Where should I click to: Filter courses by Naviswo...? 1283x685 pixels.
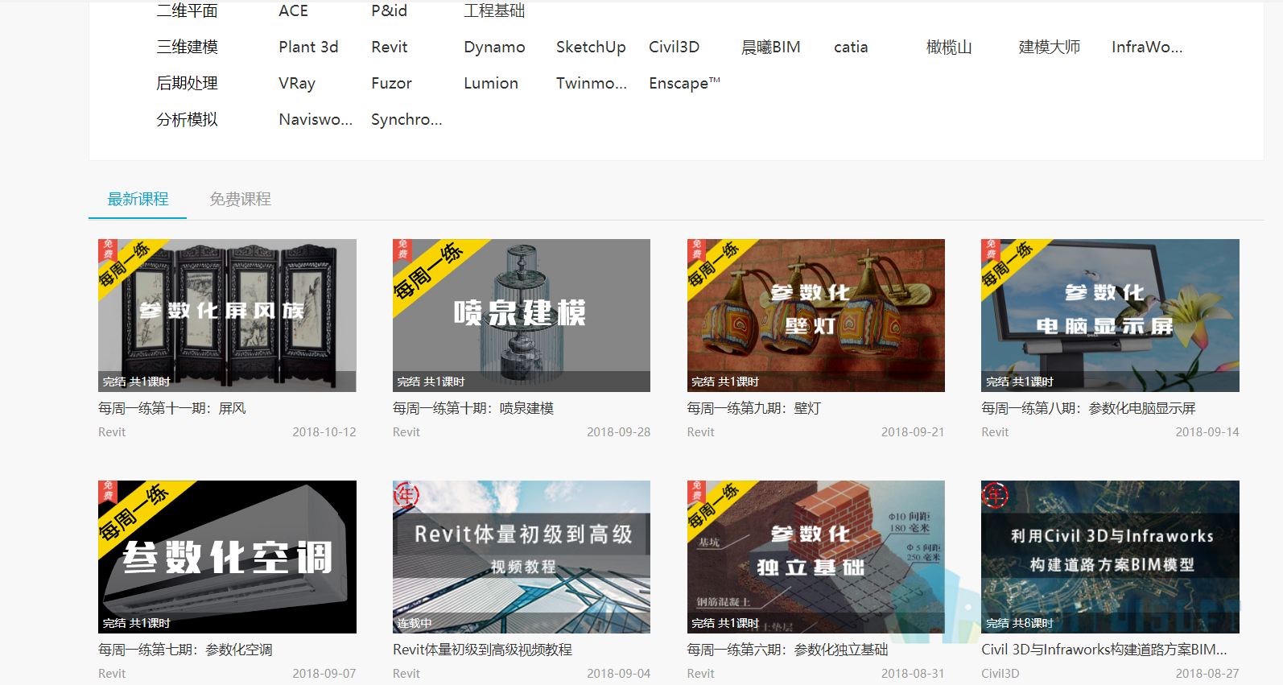coord(316,119)
